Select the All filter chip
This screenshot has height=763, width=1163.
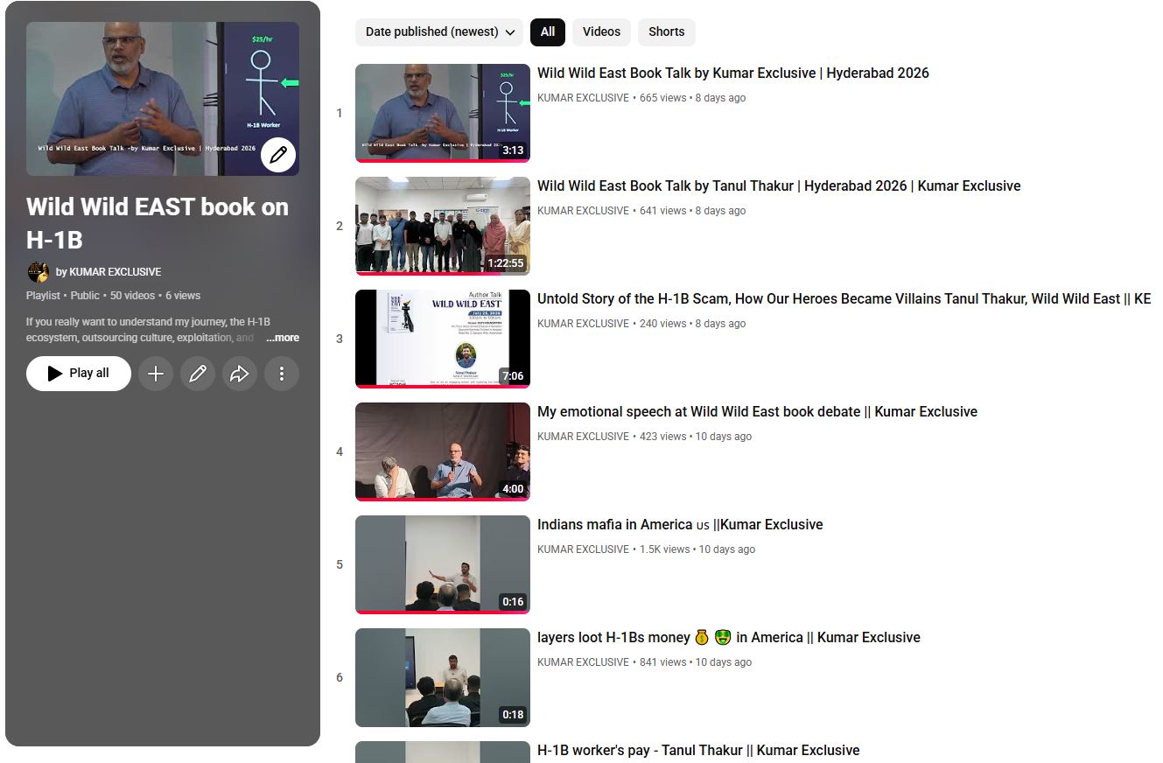[x=548, y=31]
